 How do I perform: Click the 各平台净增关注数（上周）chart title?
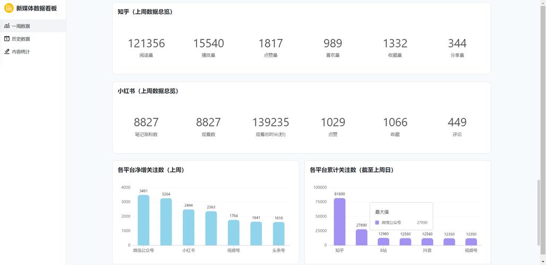(x=151, y=170)
